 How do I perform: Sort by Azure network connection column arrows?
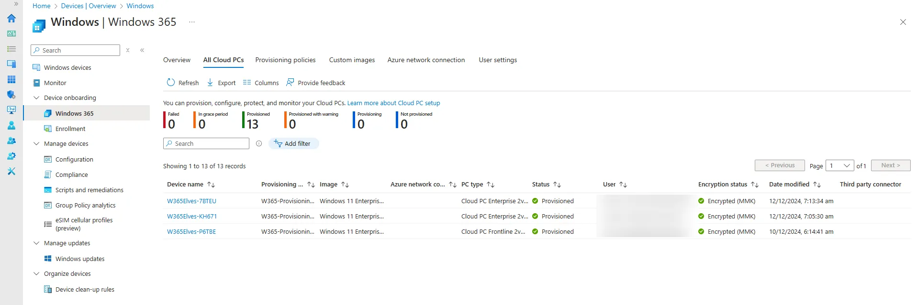click(x=453, y=185)
